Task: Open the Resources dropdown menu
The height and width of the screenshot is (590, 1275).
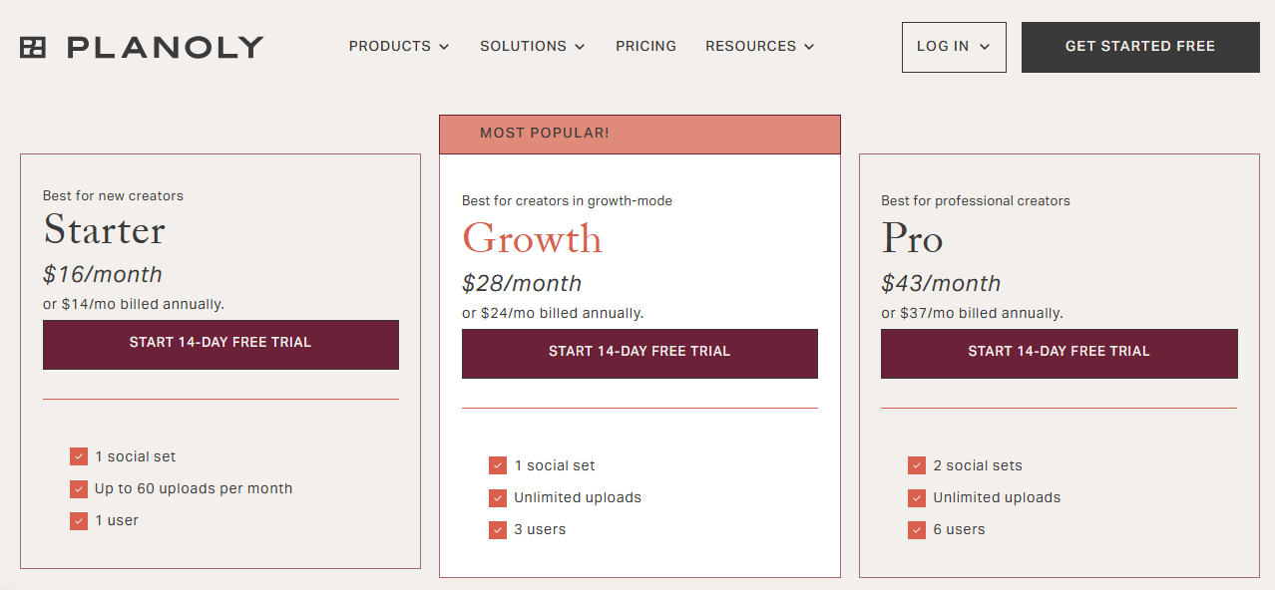Action: (x=759, y=47)
